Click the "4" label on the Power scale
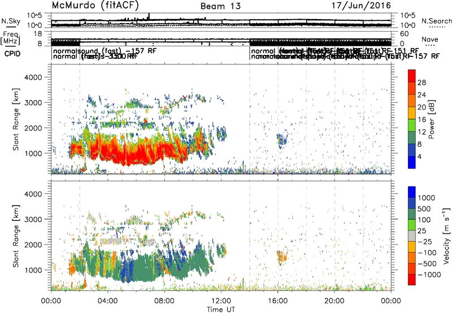This screenshot has width=452, height=313. (x=419, y=156)
